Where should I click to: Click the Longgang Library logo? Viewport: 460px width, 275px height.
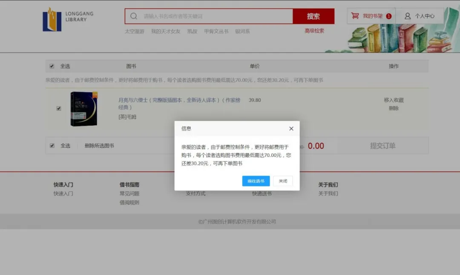coord(68,19)
